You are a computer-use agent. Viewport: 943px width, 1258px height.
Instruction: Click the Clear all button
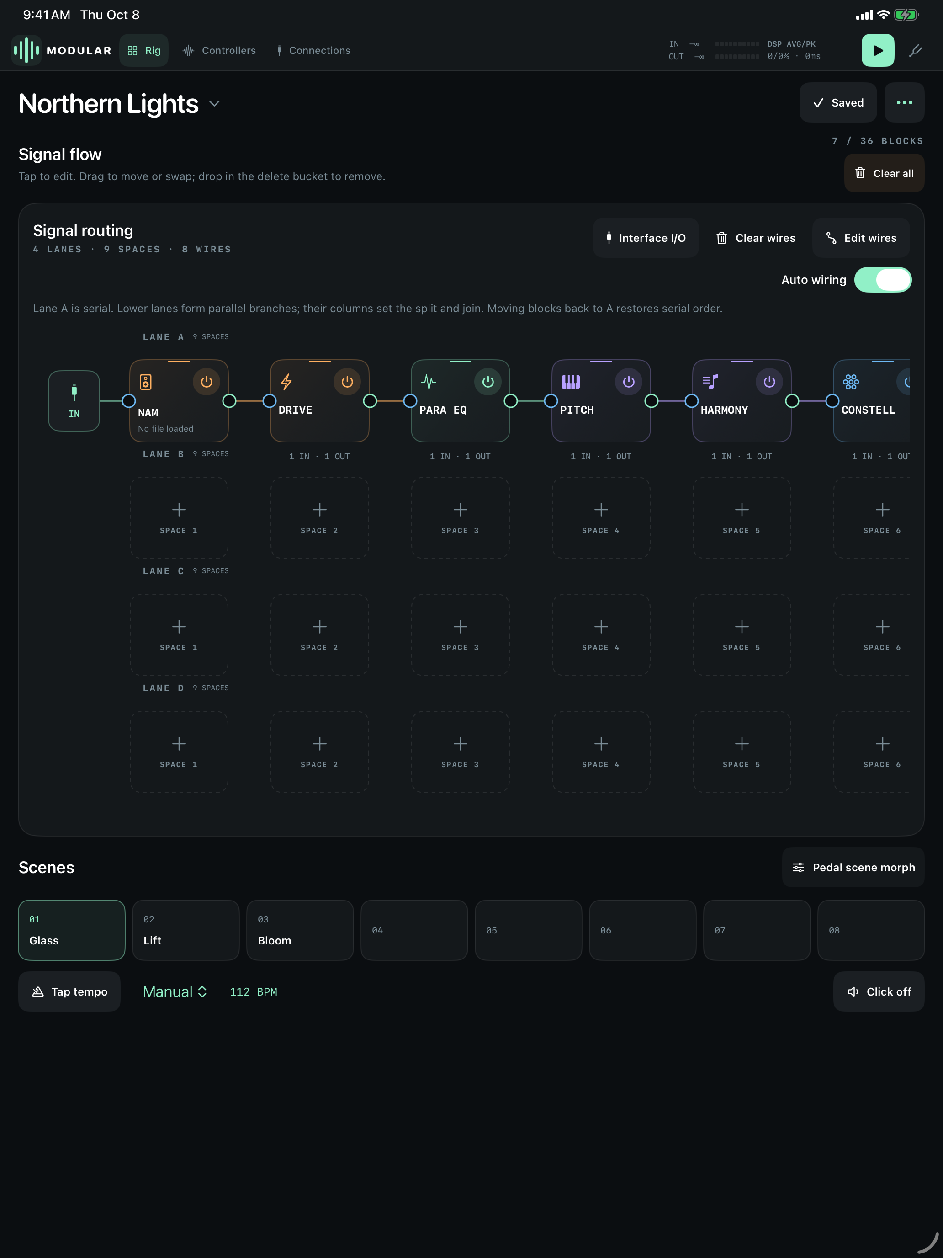click(884, 173)
